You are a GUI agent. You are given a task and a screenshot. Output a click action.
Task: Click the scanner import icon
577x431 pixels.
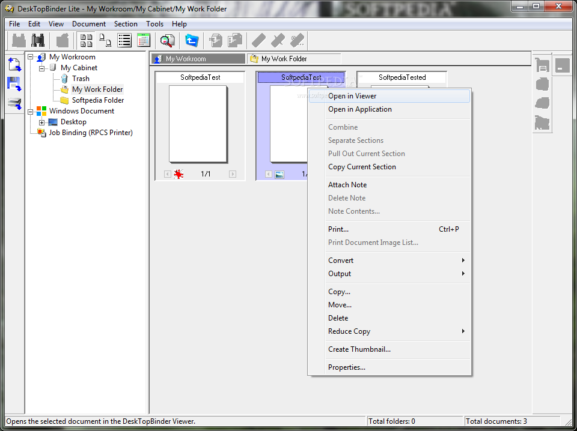point(14,104)
